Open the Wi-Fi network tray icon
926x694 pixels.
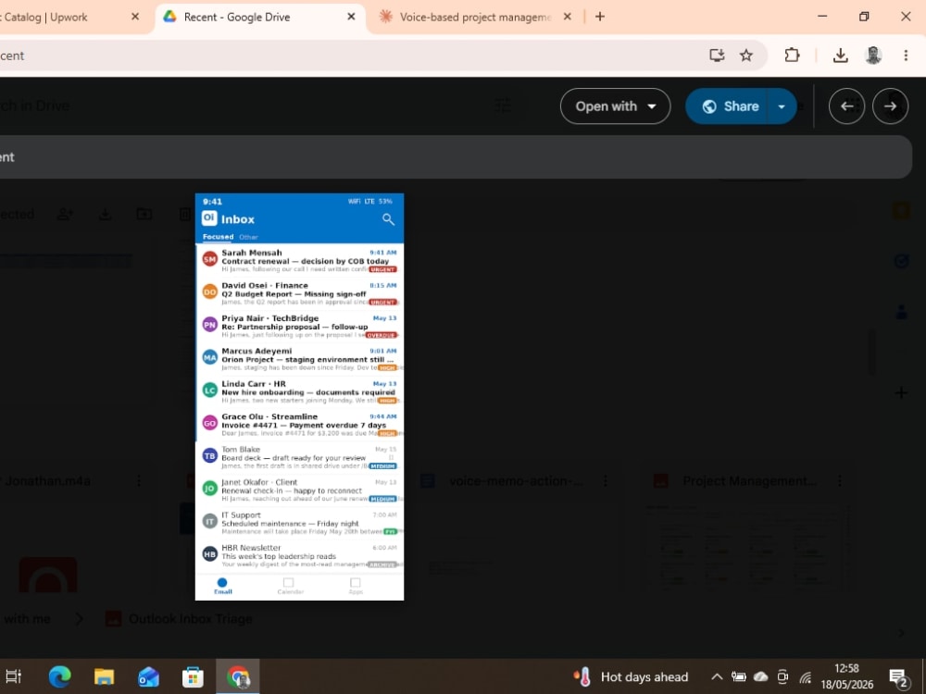tap(806, 676)
